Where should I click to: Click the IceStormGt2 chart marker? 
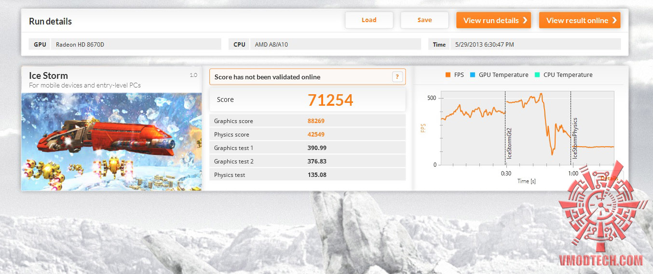pos(509,143)
